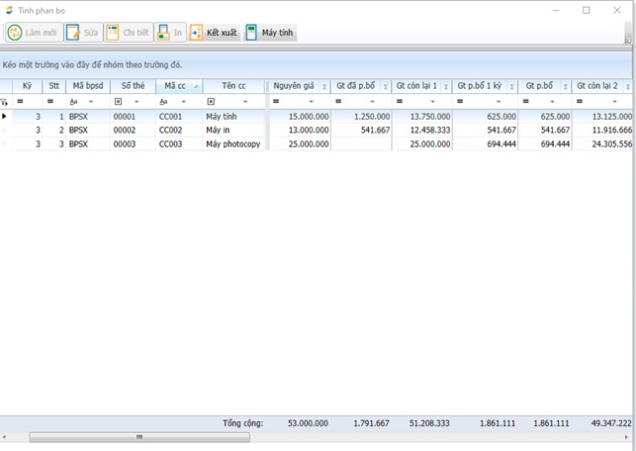
Task: Open the Số thẻ filter operator dropdown
Action: click(135, 102)
